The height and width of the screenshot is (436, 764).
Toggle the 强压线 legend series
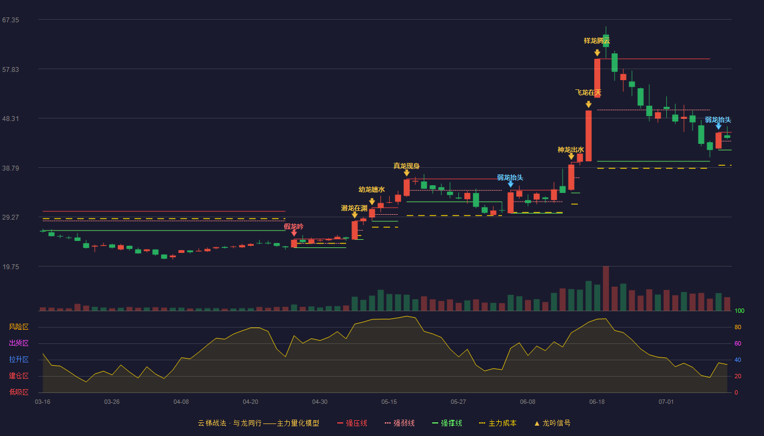tap(352, 423)
